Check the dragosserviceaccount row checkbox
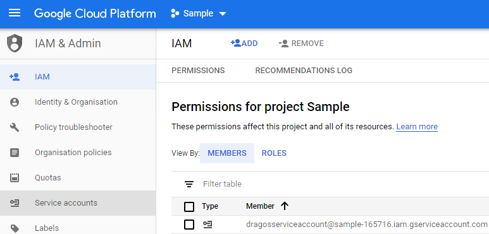This screenshot has height=234, width=489. pos(189,225)
